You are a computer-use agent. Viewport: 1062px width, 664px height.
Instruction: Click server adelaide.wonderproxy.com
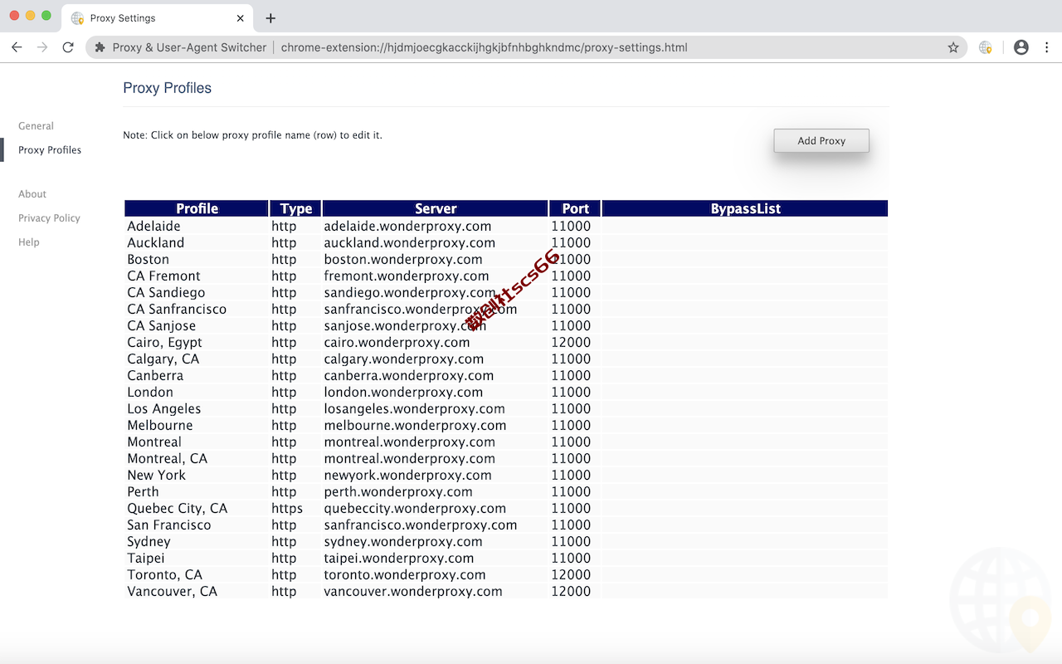coord(407,226)
